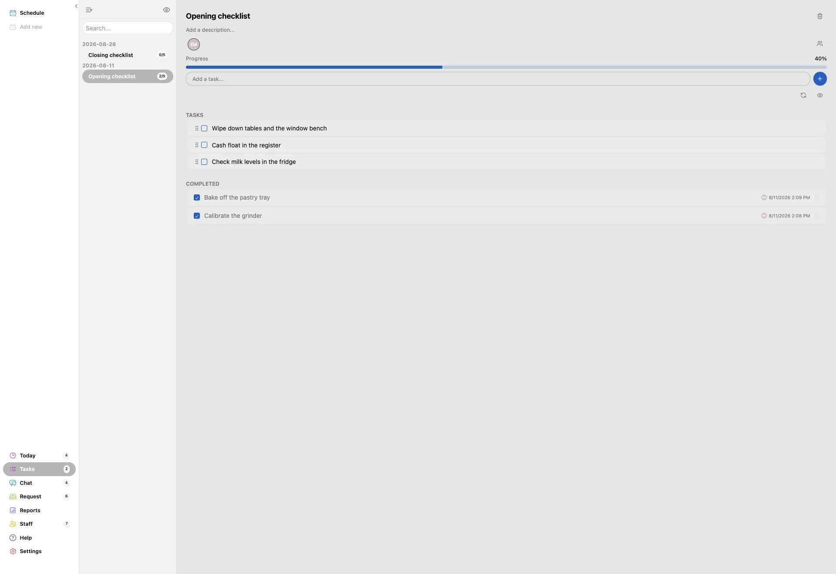836x574 pixels.
Task: Delete the checklist with the top trash icon
Action: (x=820, y=16)
